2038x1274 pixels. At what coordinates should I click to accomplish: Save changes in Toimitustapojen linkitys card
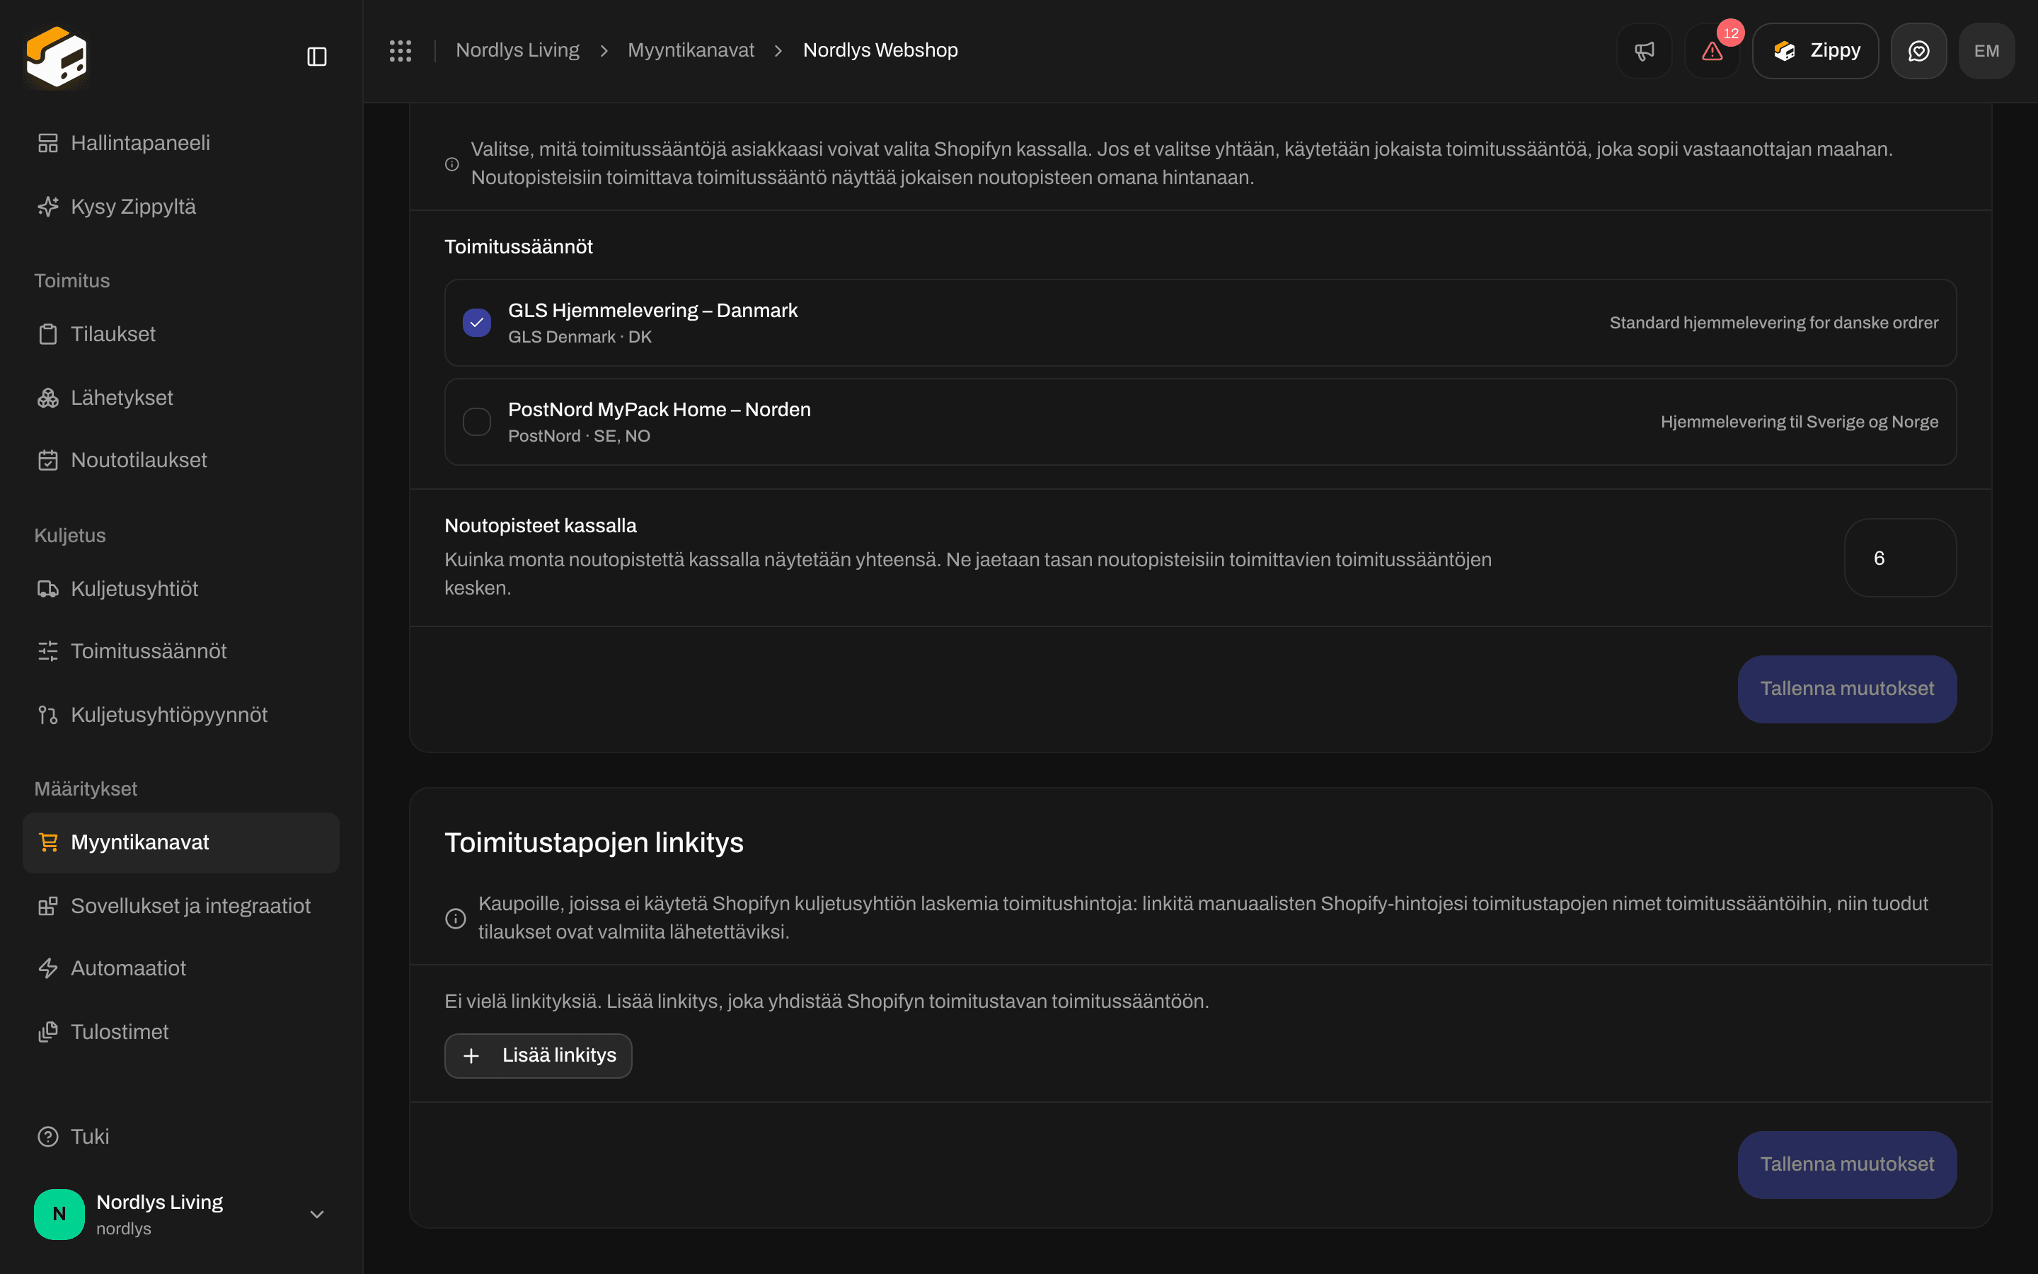point(1847,1164)
